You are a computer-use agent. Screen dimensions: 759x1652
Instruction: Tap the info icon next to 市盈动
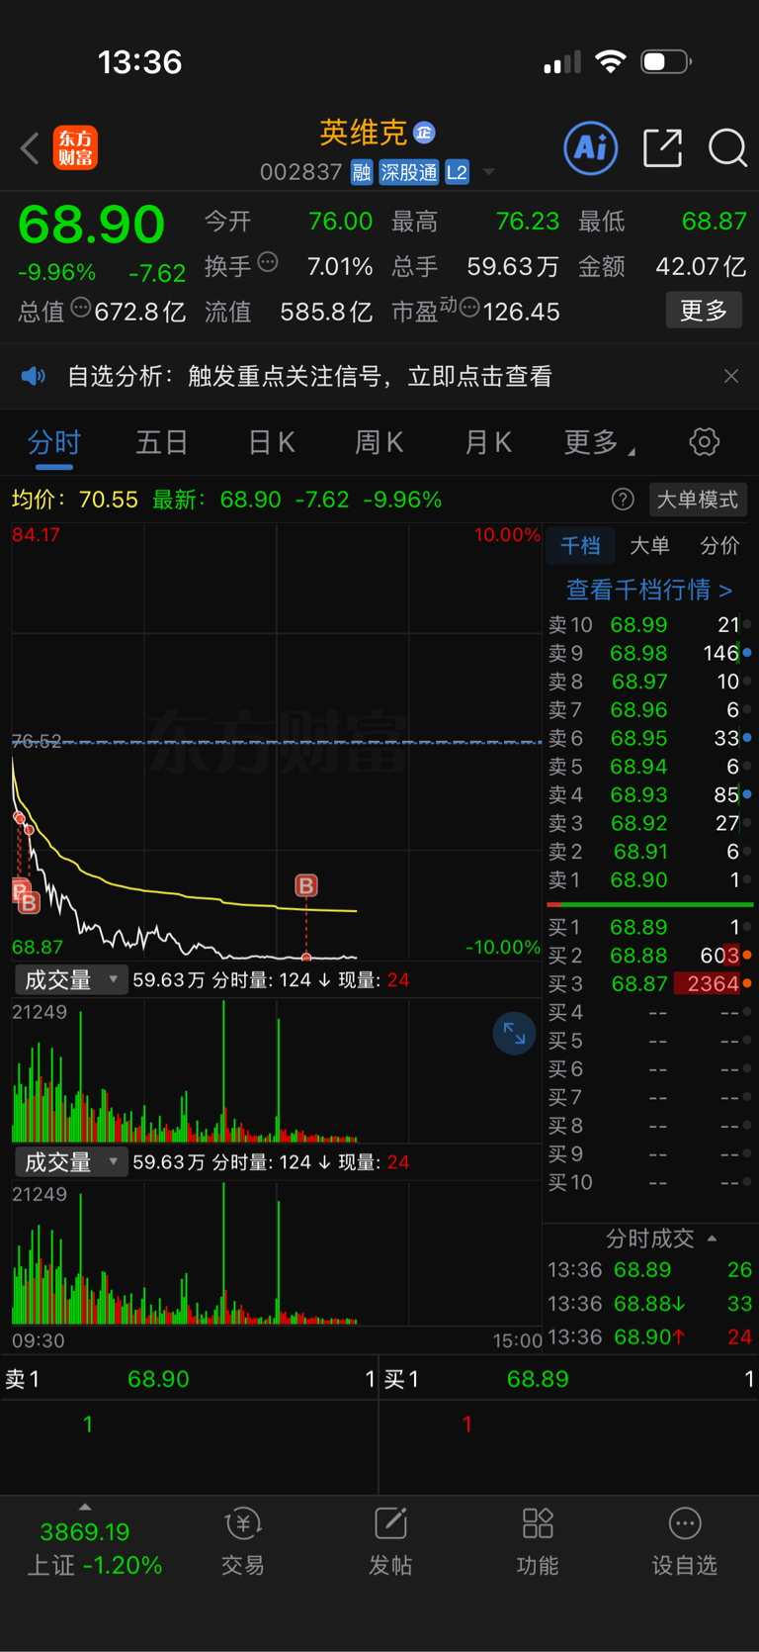[x=469, y=308]
